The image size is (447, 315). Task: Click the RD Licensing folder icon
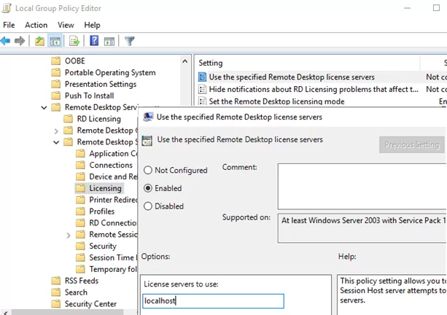[x=68, y=119]
